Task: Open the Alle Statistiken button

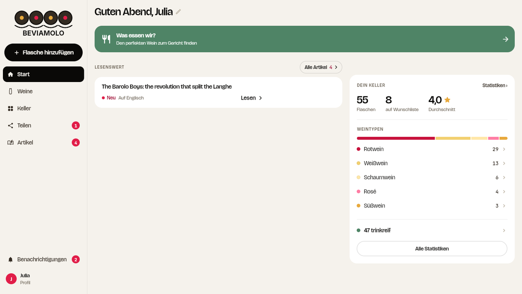Action: (x=432, y=249)
